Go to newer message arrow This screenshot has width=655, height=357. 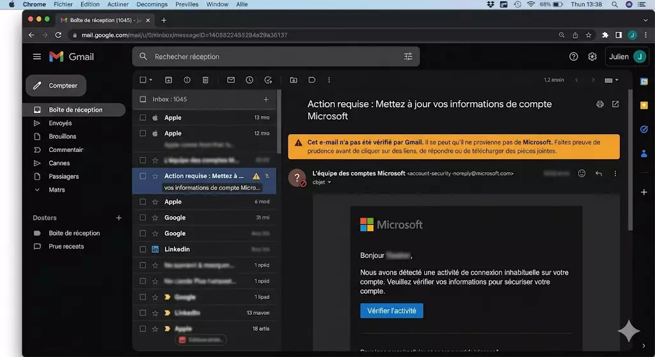click(577, 80)
